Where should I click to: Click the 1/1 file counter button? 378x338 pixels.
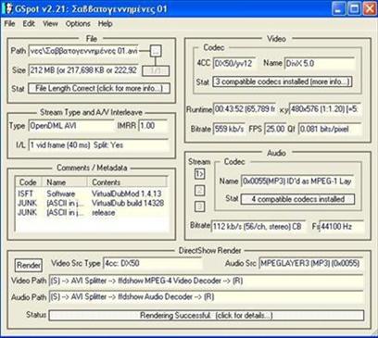[x=156, y=70]
